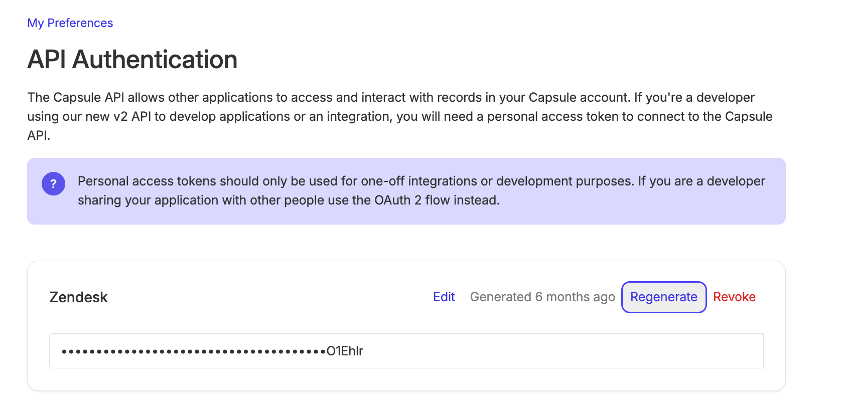
Task: Regenerate the Zendesk token
Action: tap(664, 297)
